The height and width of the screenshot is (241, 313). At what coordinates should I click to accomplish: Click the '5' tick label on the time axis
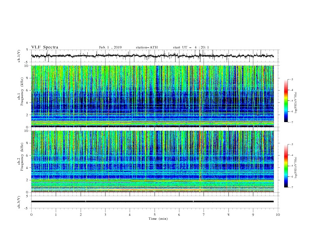point(155,215)
